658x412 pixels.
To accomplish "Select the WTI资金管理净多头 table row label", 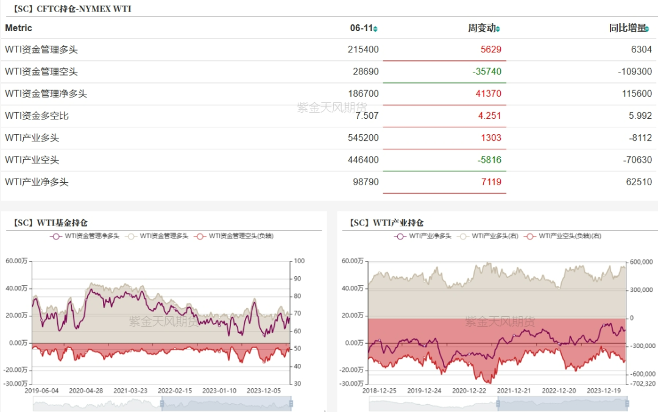I will tap(46, 94).
